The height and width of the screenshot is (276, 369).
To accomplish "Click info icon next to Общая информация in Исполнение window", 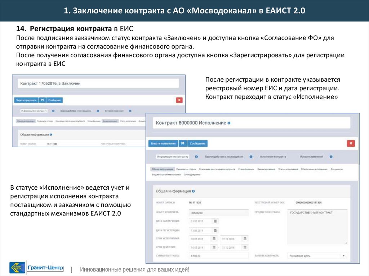I will (x=193, y=191).
